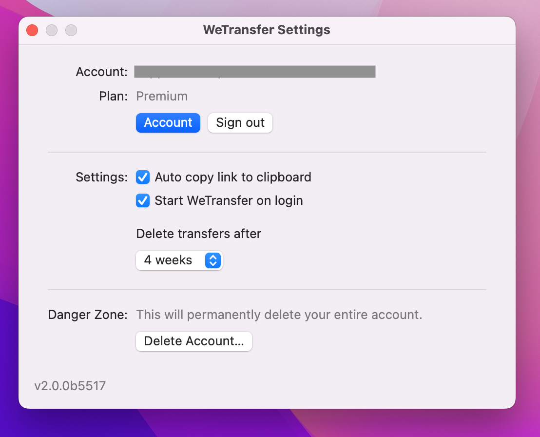The image size is (540, 437).
Task: Click the zoom window button in title bar
Action: coord(71,30)
